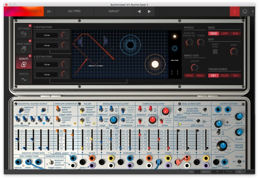Click the velocity MIDI jack

(18, 162)
